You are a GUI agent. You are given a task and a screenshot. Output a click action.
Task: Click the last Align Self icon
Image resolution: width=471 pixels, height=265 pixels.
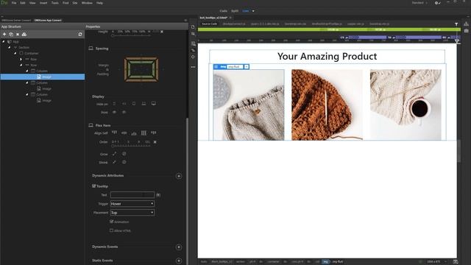(154, 132)
